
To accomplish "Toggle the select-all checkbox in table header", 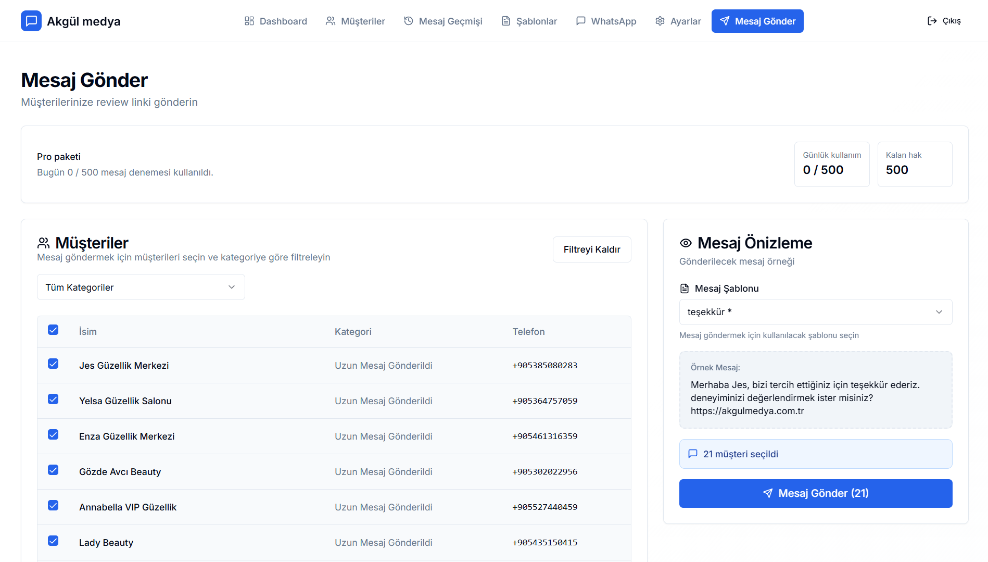I will pos(53,330).
